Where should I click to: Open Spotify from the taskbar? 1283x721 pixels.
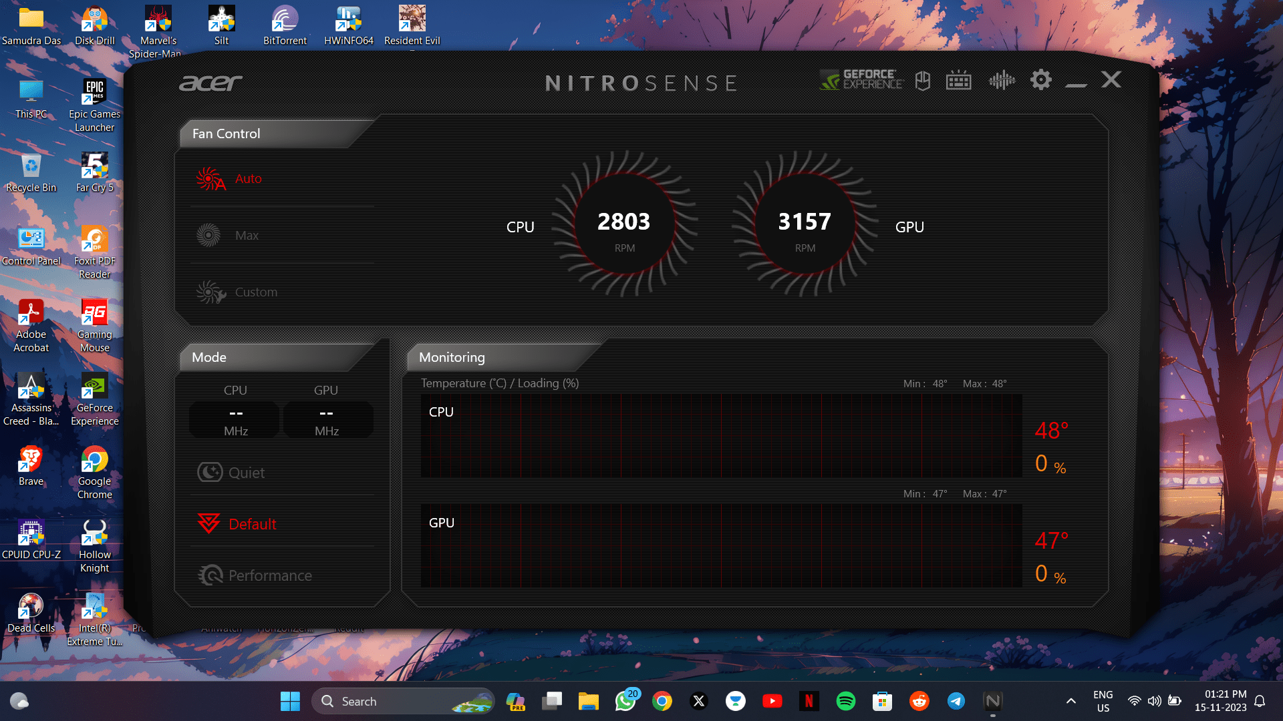tap(846, 702)
